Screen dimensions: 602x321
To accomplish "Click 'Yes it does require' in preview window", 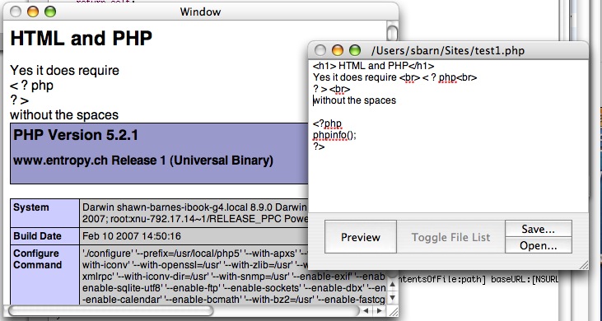I will click(x=64, y=71).
